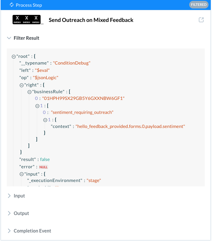Click the FILTERED status badge
This screenshot has height=241, width=212.
click(x=199, y=5)
